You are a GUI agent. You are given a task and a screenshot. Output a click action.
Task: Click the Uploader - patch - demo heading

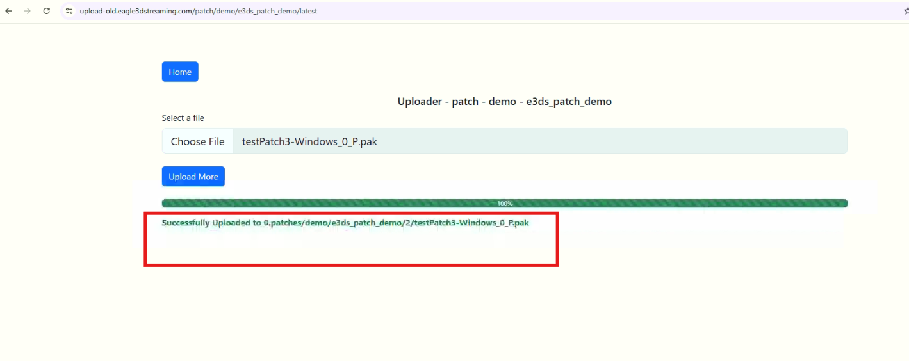pyautogui.click(x=504, y=102)
